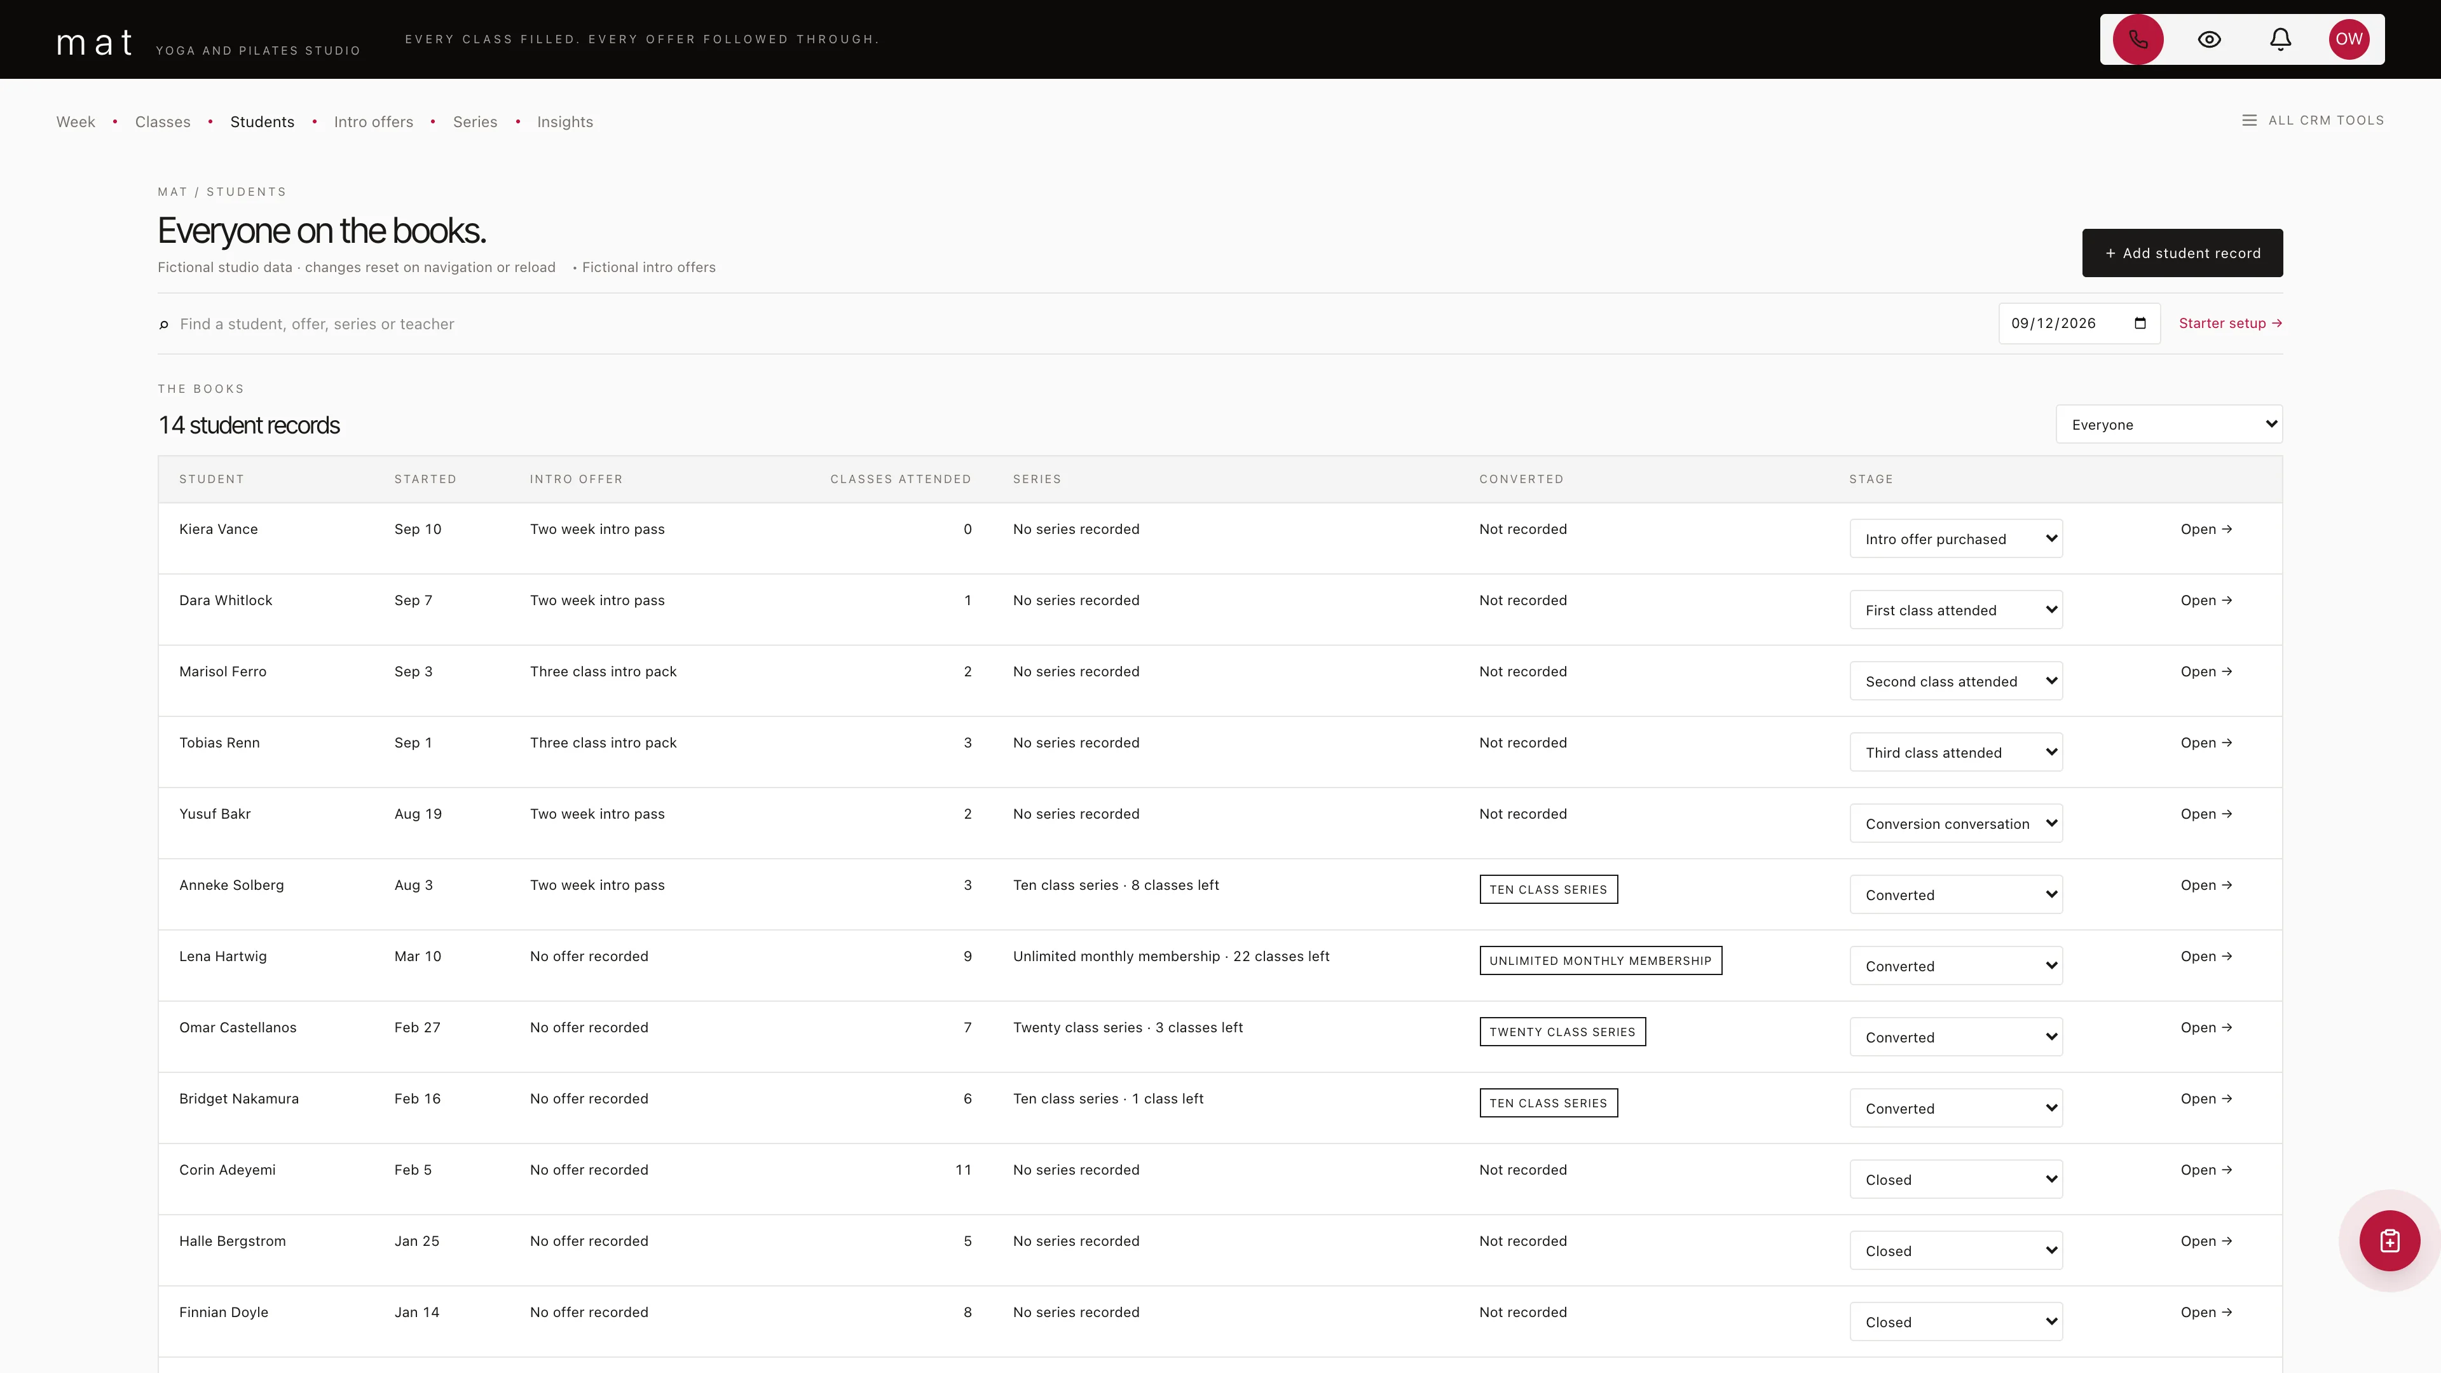This screenshot has width=2441, height=1373.
Task: Open Kiera Vance's record
Action: [x=2206, y=529]
